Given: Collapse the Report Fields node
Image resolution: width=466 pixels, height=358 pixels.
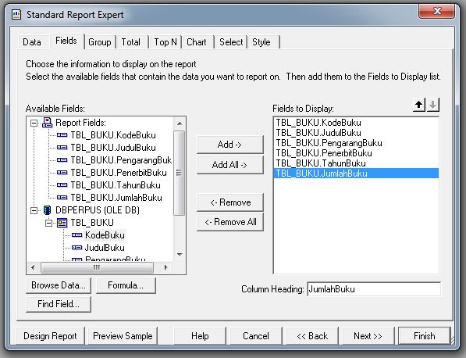Looking at the screenshot, I should (x=34, y=123).
